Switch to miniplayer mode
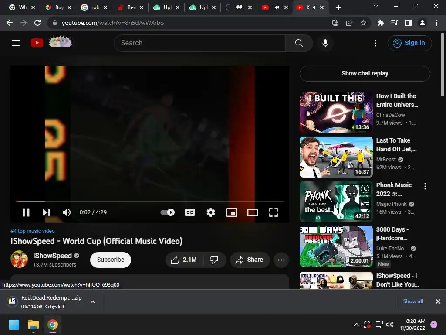This screenshot has height=335, width=446. click(232, 212)
